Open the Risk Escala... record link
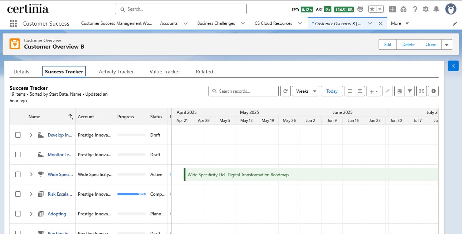This screenshot has height=234, width=462. coord(60,194)
